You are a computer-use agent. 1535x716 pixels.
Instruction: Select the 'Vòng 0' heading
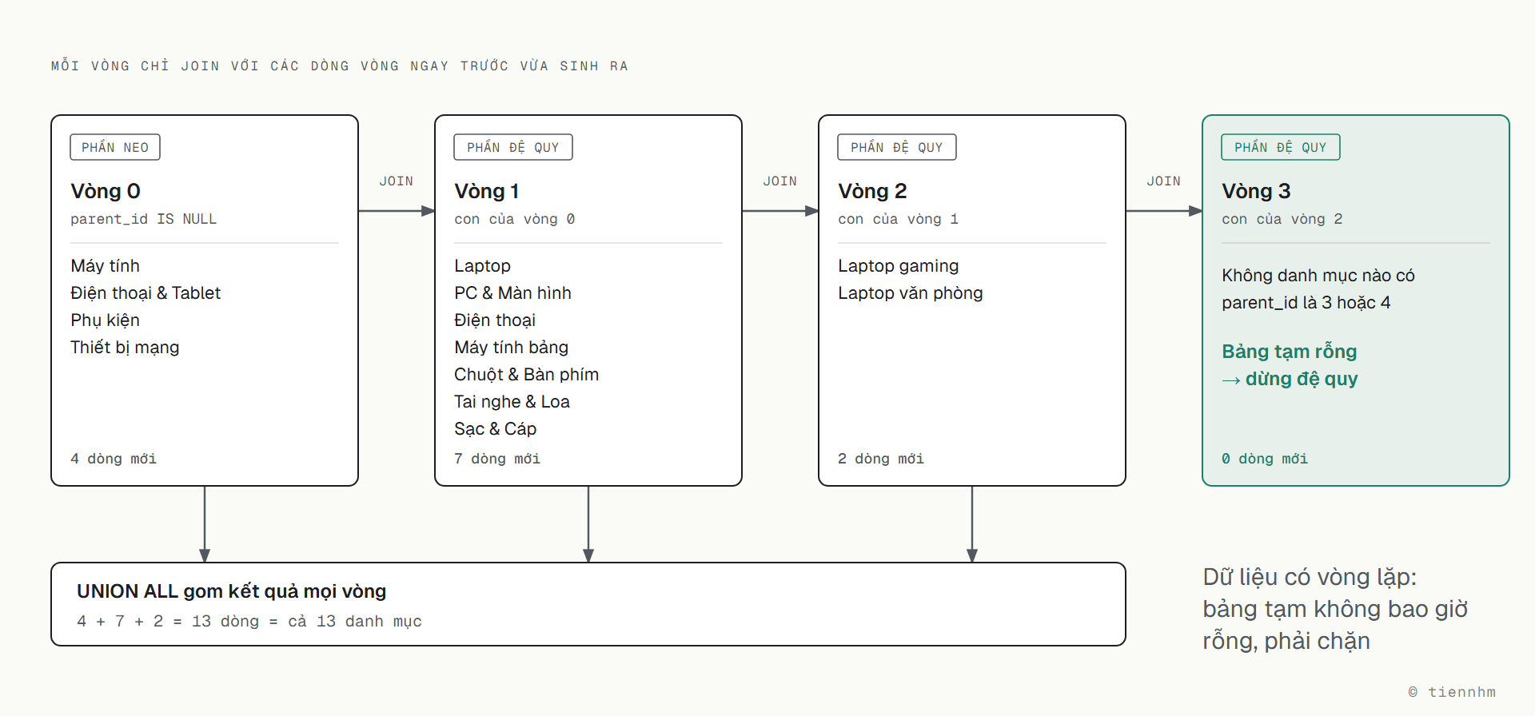coord(106,191)
